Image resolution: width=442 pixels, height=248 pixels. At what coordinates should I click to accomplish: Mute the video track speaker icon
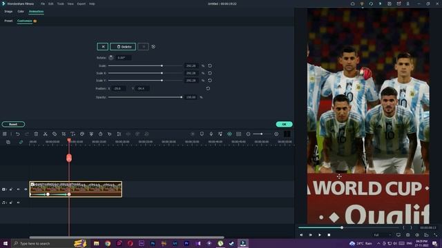(19, 189)
